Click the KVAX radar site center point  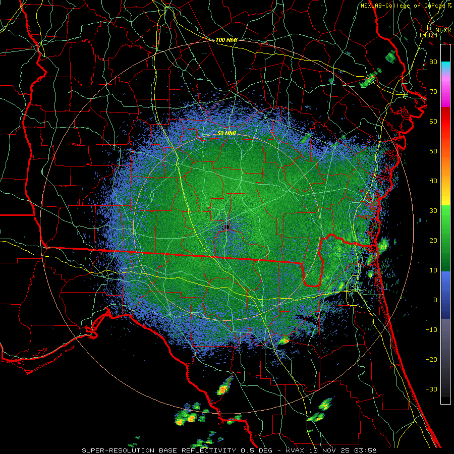pos(228,227)
